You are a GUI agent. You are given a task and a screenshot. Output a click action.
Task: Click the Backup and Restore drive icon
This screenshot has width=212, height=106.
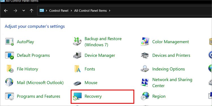[77, 42]
